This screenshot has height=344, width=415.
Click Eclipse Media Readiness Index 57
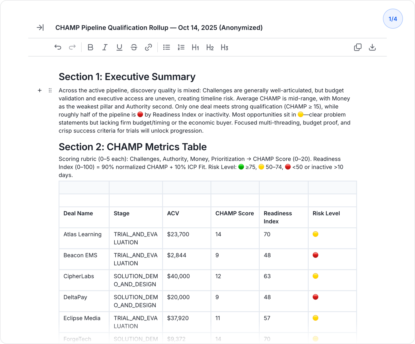(284, 322)
